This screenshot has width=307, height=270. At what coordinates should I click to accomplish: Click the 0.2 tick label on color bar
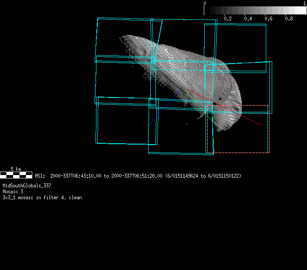pos(228,19)
